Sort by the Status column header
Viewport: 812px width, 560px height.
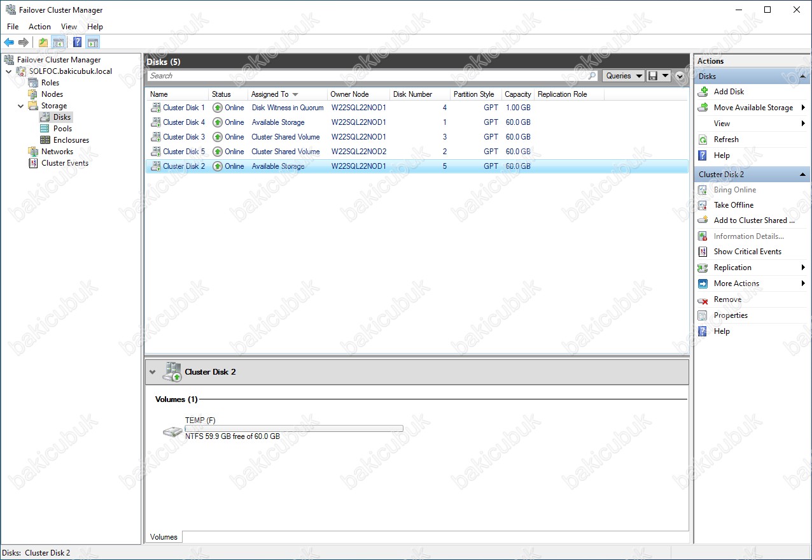pyautogui.click(x=228, y=94)
